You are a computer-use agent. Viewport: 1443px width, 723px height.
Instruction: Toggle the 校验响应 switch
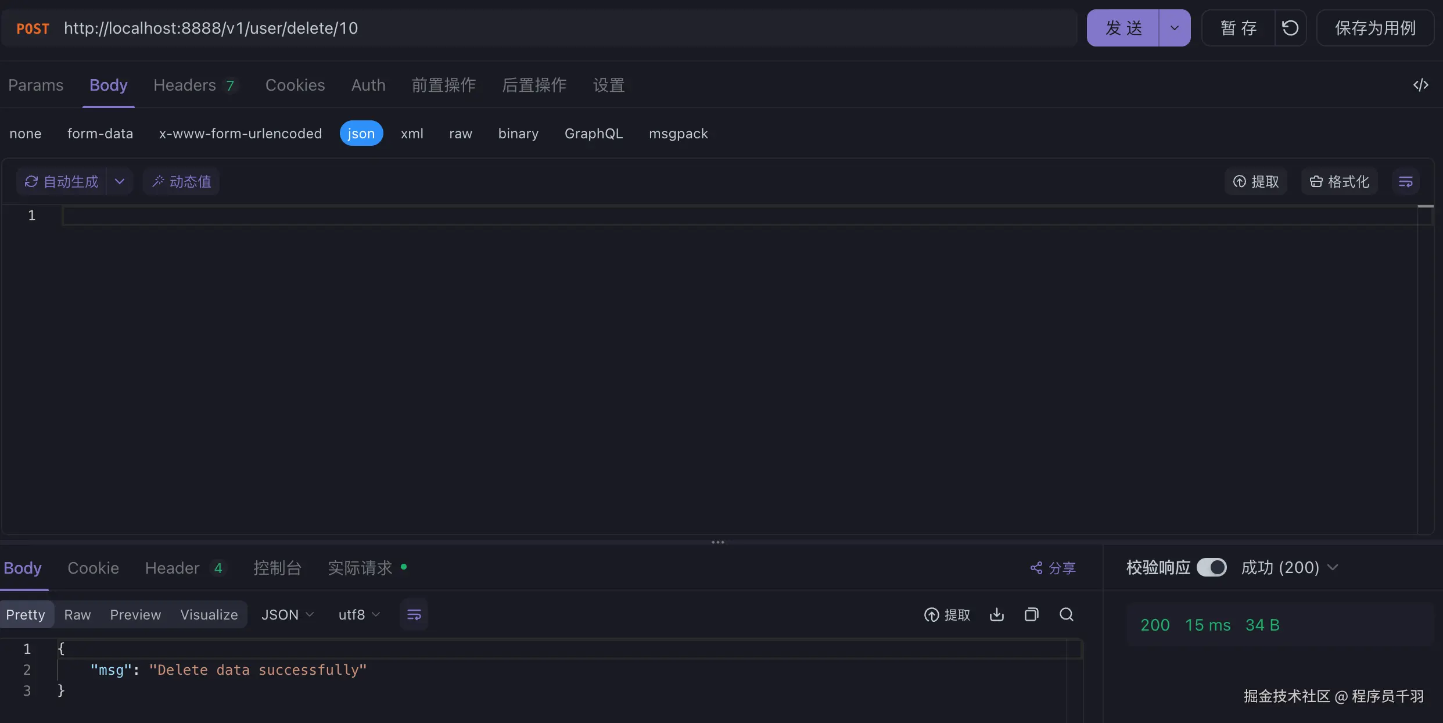click(1212, 567)
